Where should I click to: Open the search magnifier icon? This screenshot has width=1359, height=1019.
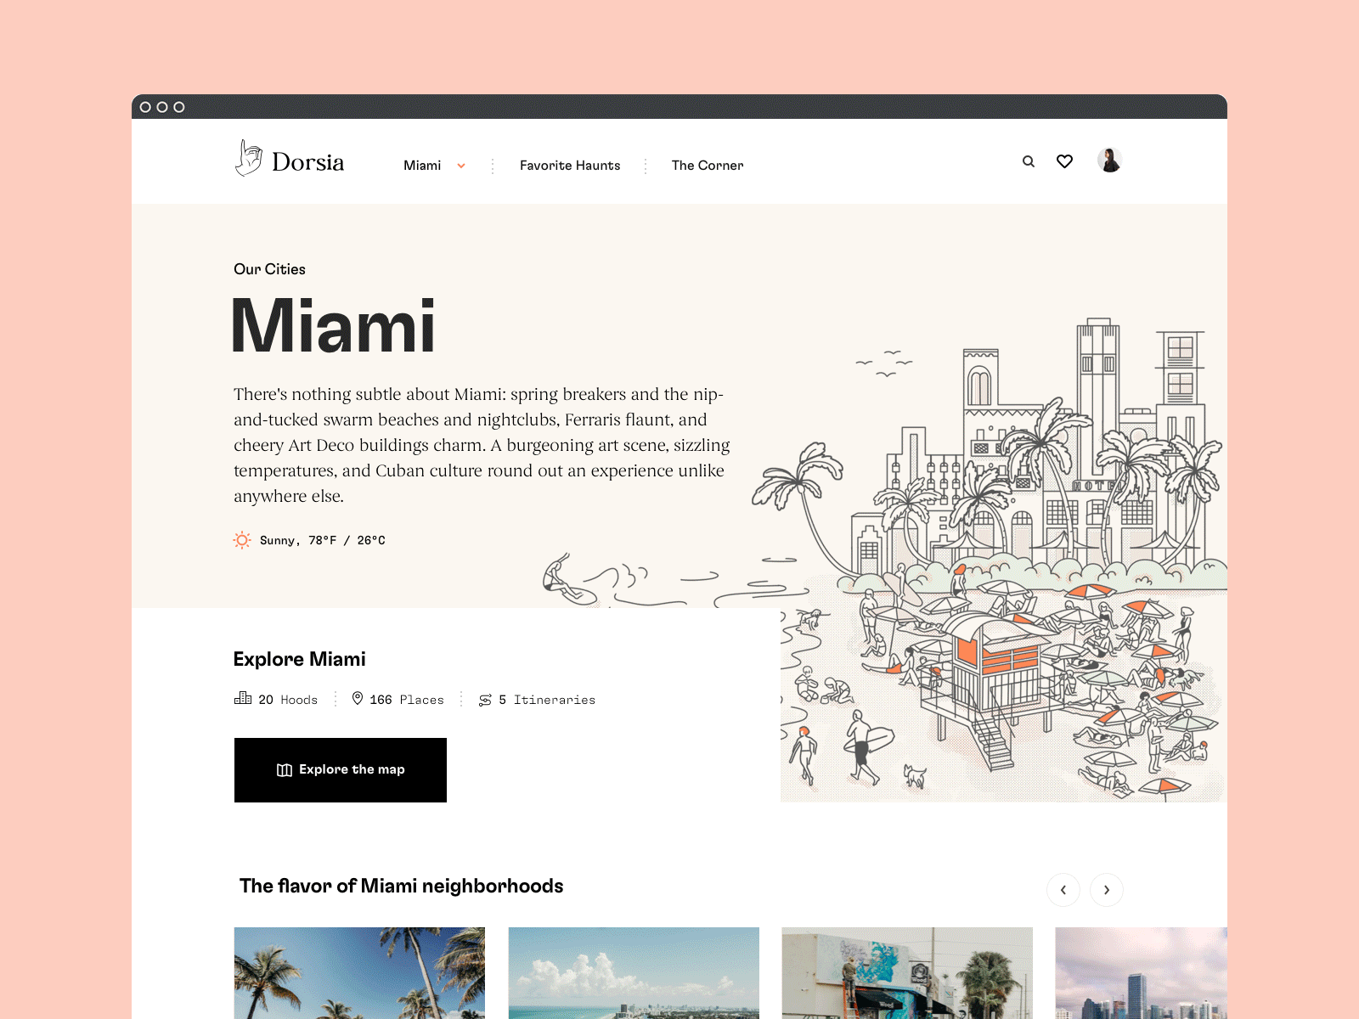[1029, 161]
